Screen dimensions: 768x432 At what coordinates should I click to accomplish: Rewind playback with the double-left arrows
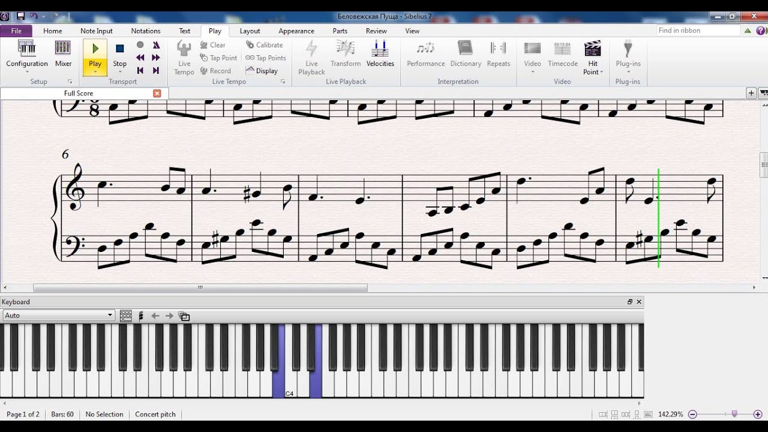[140, 58]
